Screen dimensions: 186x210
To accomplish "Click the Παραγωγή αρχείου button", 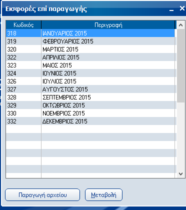I will point(42,194).
